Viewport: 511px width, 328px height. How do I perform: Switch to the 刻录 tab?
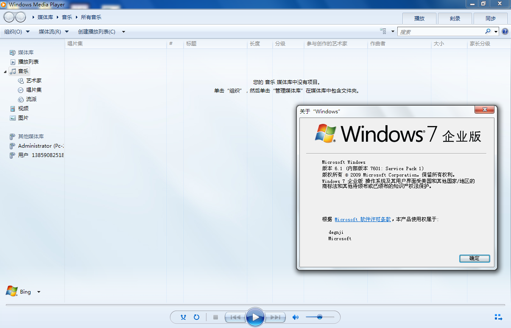(x=455, y=18)
